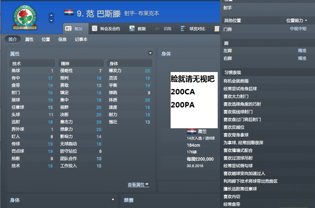Click the 查看属性 link

tap(138, 185)
